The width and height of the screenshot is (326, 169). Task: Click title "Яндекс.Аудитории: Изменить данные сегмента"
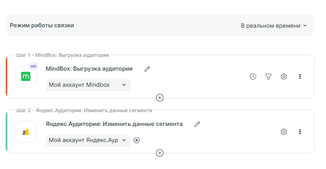(x=114, y=124)
